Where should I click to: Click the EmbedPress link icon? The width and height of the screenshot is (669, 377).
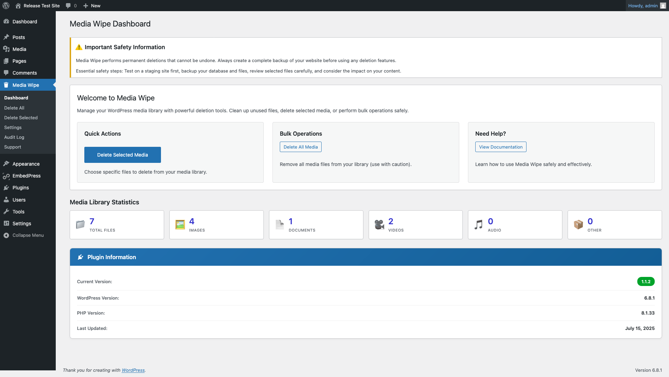coord(6,176)
